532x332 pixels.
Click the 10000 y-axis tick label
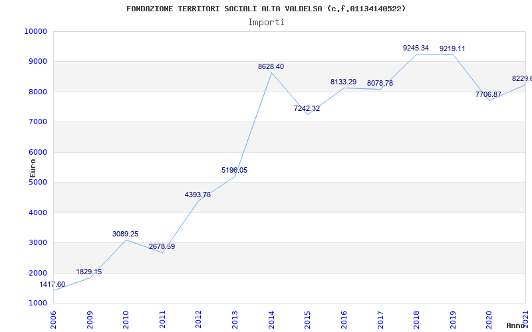pos(35,31)
